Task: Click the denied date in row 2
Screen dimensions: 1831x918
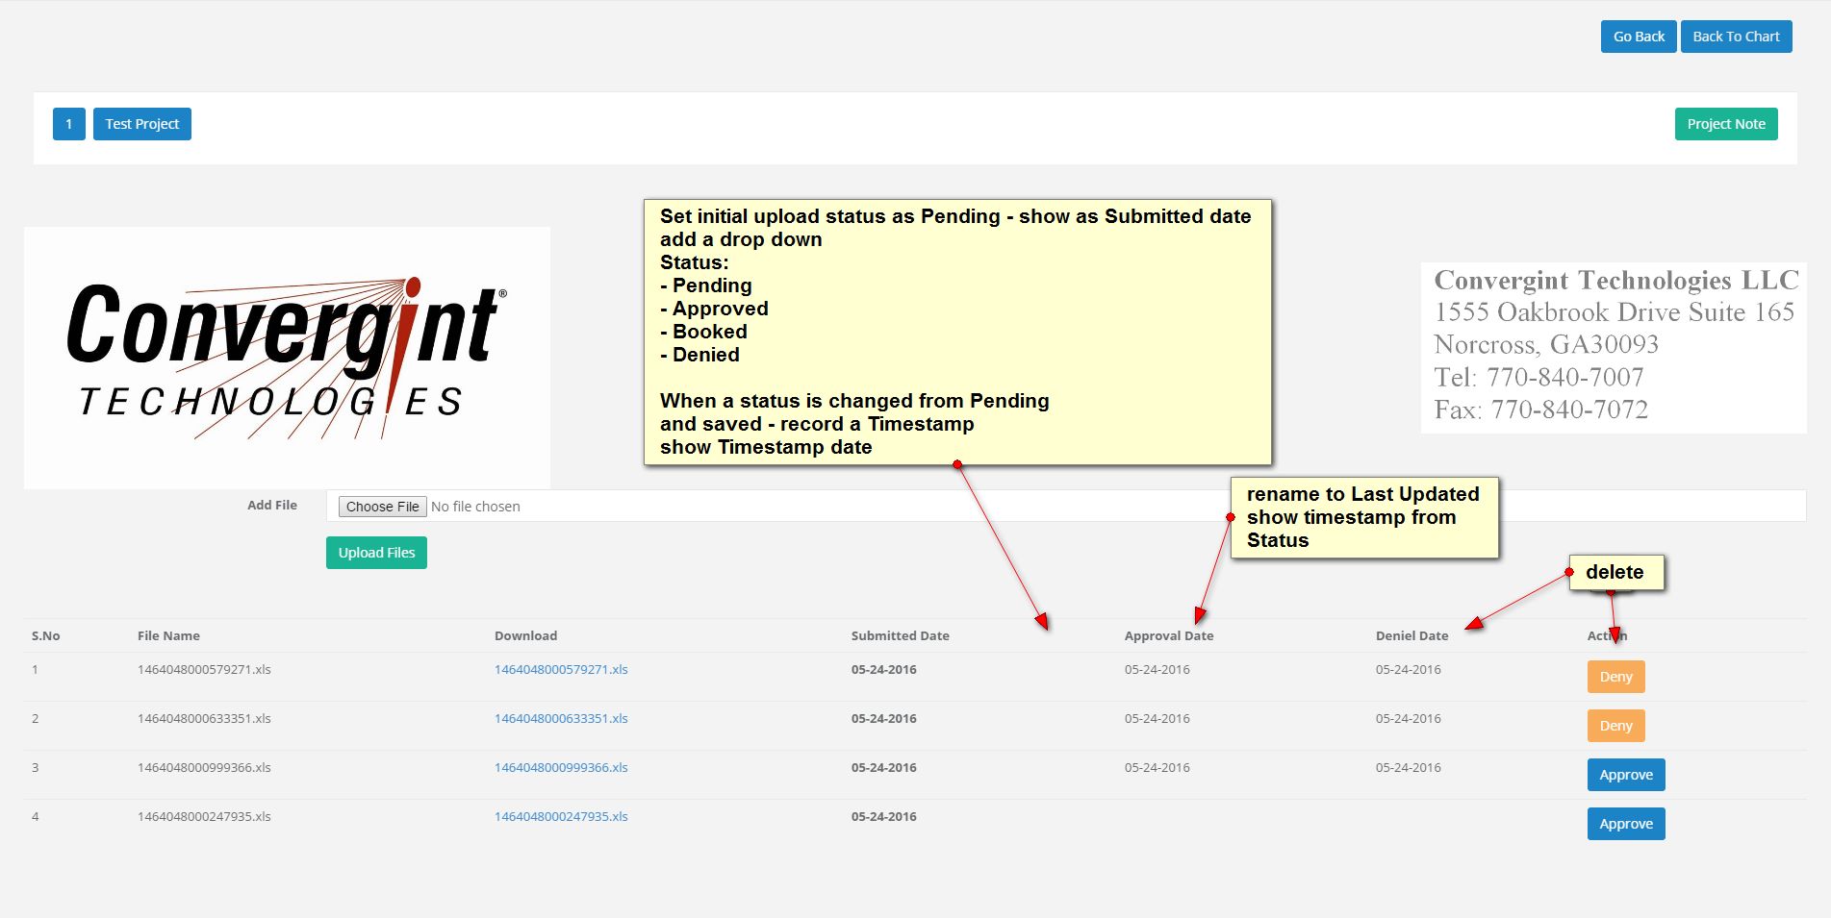Action: (1408, 719)
